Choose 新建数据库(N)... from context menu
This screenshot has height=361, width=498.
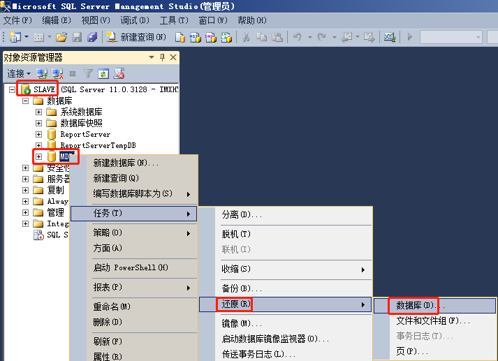pyautogui.click(x=133, y=163)
